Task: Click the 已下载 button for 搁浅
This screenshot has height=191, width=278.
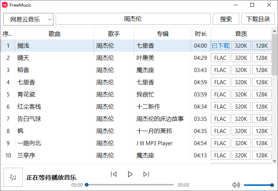Action: pyautogui.click(x=220, y=46)
